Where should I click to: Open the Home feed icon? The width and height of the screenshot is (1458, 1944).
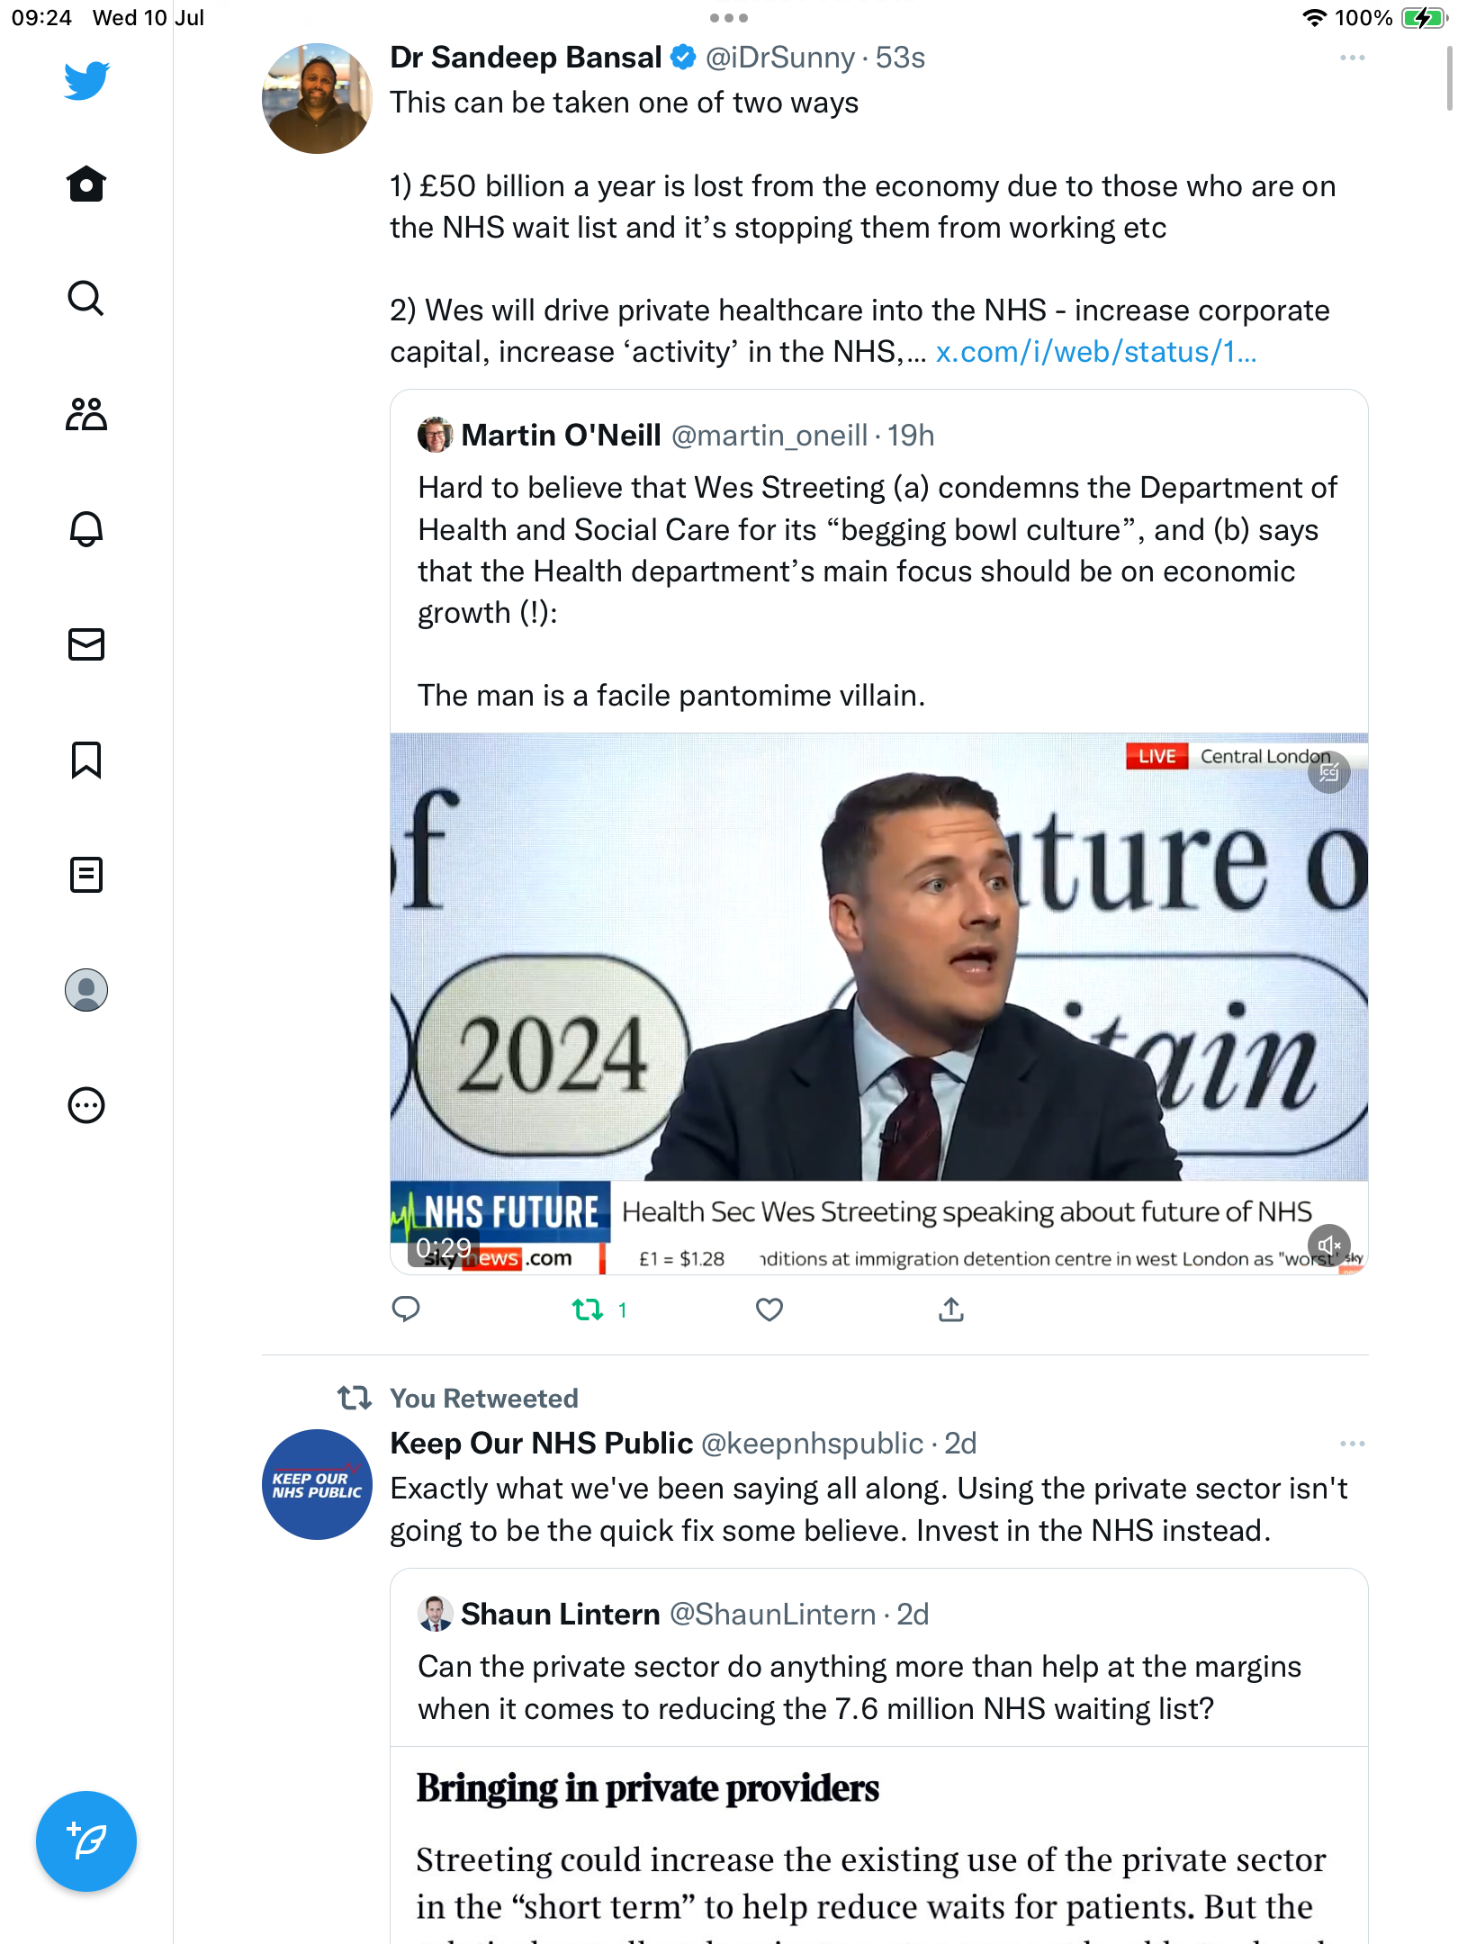(86, 184)
